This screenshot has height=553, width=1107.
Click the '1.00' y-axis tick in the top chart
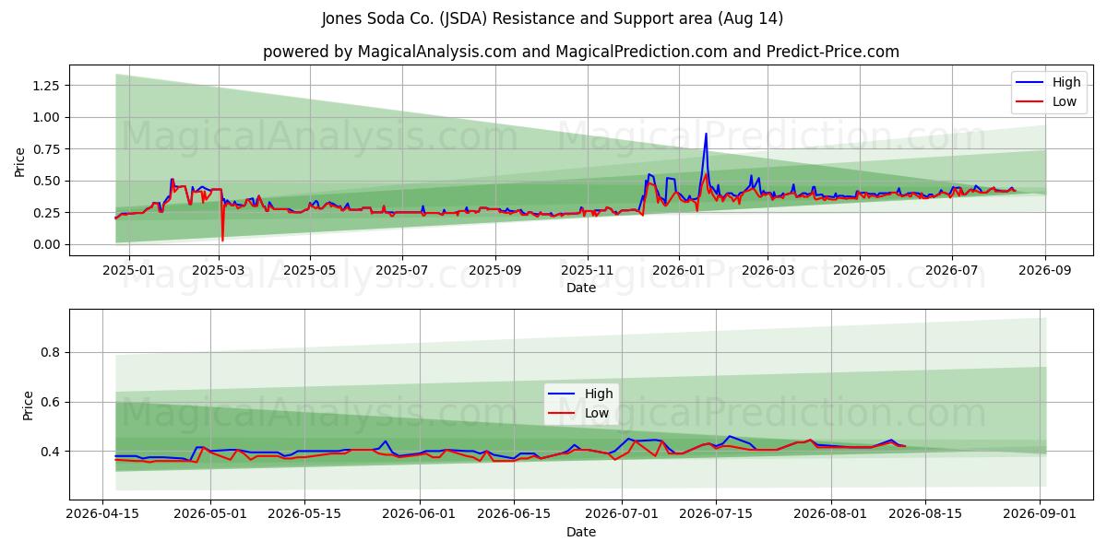click(x=46, y=117)
